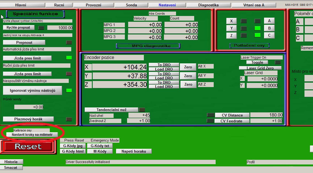Click the CV Distance value field
313x173 pixels.
(x=266, y=115)
